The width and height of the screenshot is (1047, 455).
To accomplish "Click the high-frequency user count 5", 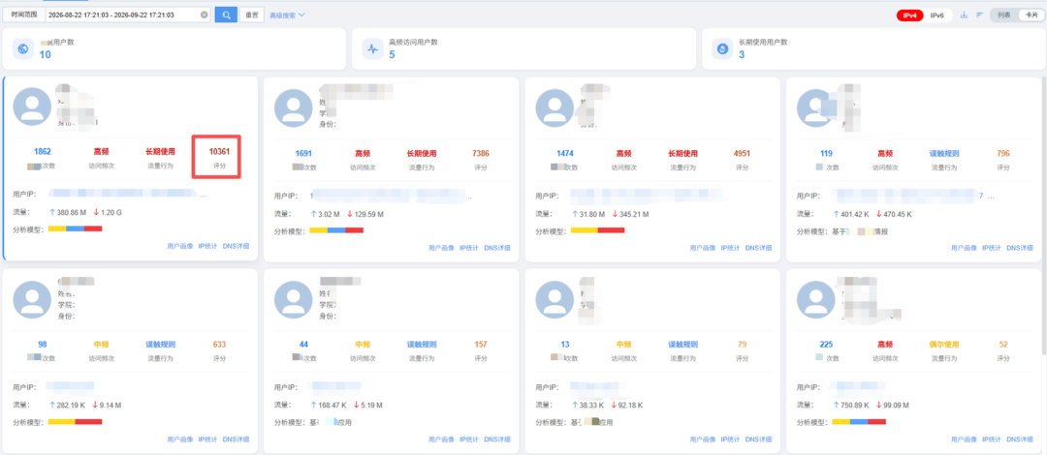I will point(392,55).
